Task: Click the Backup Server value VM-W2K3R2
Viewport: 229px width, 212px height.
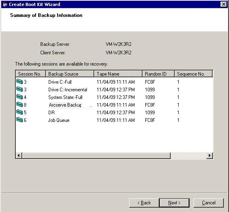Action: (118, 44)
